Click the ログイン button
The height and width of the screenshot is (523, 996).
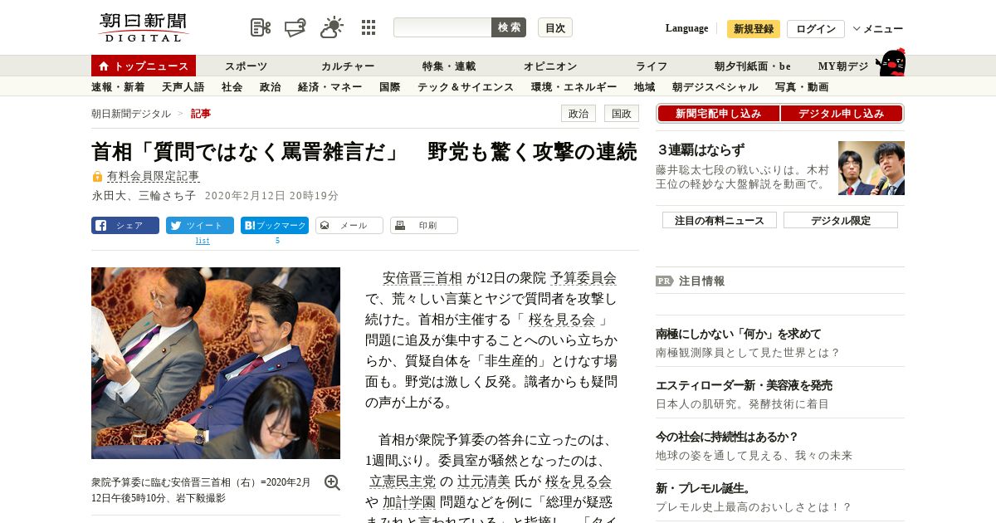816,29
